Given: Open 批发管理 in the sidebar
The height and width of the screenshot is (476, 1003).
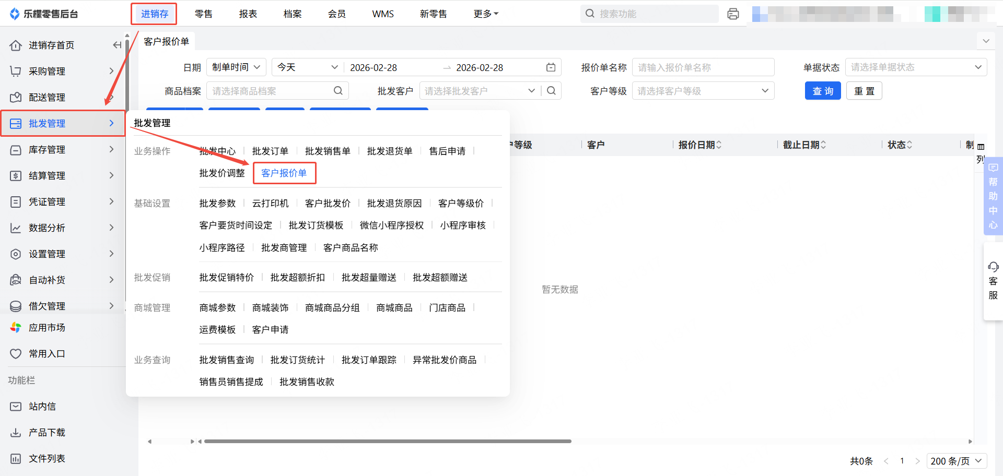Looking at the screenshot, I should coord(63,124).
